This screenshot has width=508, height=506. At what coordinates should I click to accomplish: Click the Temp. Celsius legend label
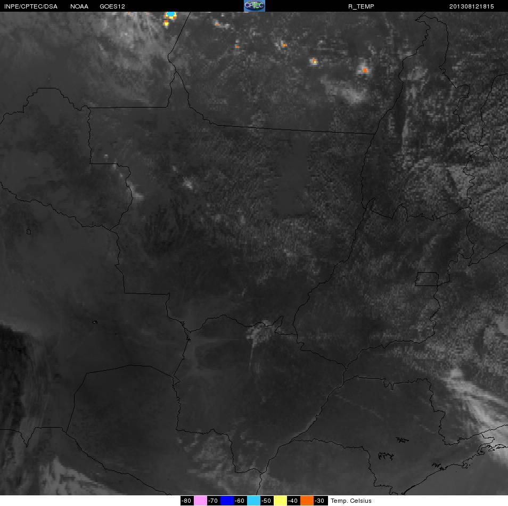(351, 501)
